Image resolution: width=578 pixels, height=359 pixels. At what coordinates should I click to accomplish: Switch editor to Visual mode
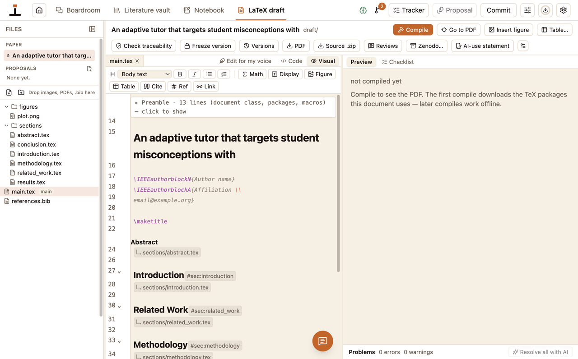[x=323, y=61]
